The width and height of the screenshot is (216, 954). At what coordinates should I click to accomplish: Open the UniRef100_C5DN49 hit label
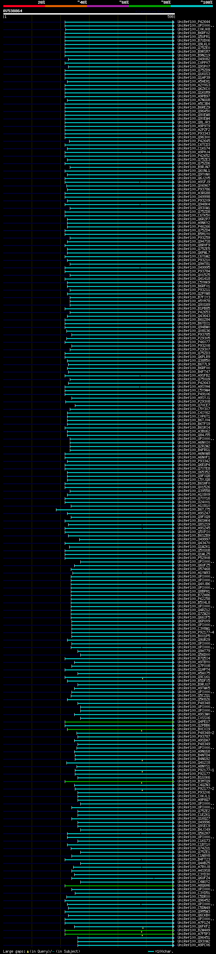194,908
